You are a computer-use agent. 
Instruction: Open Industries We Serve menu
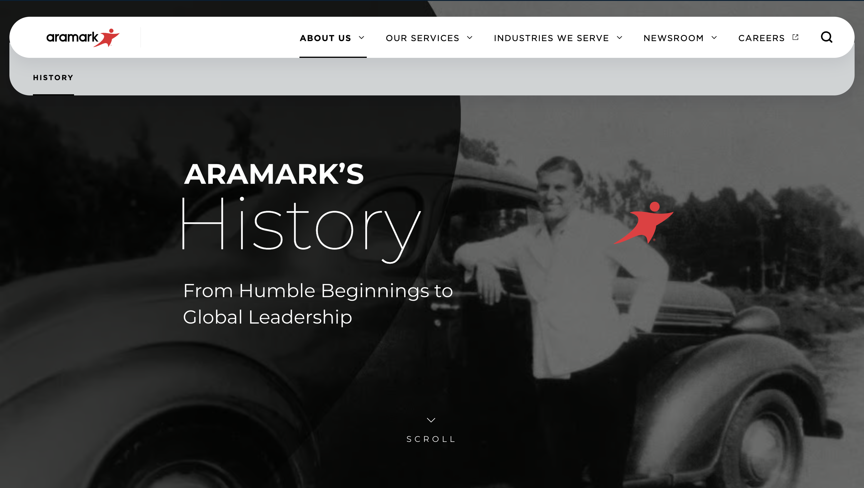click(x=551, y=38)
